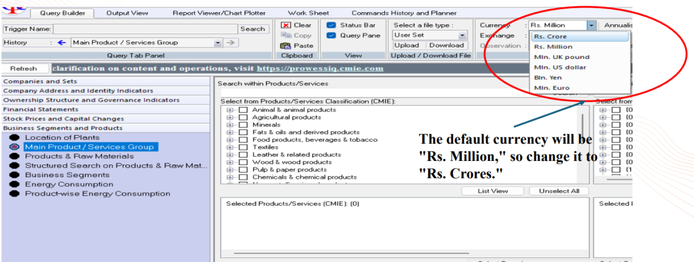Screen dimensions: 694x262
Task: Choose Rs. Crore from the currency list
Action: click(551, 37)
